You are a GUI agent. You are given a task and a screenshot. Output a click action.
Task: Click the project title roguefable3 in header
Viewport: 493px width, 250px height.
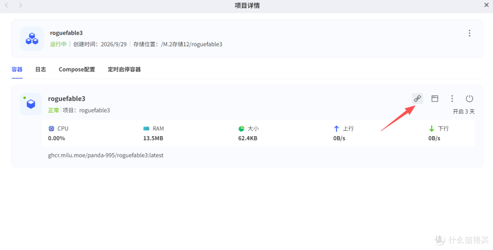click(66, 33)
